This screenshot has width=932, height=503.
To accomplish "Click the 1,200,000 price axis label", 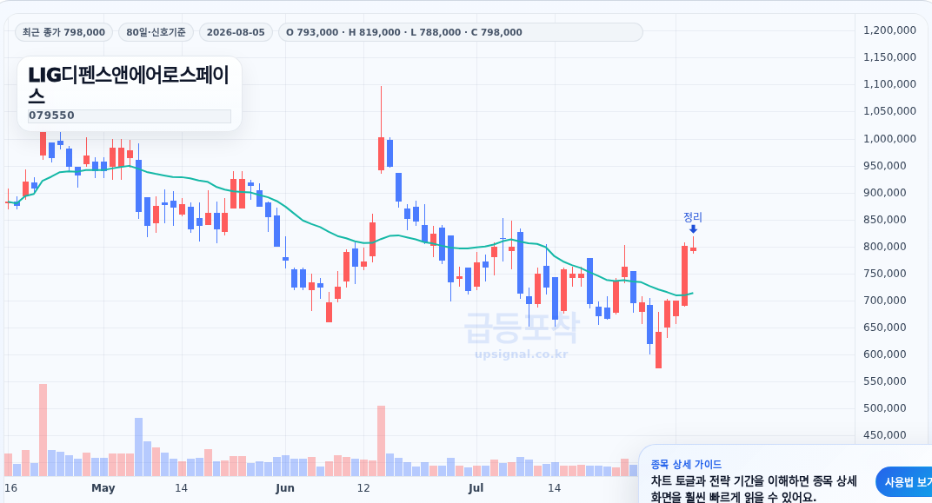I will click(889, 30).
